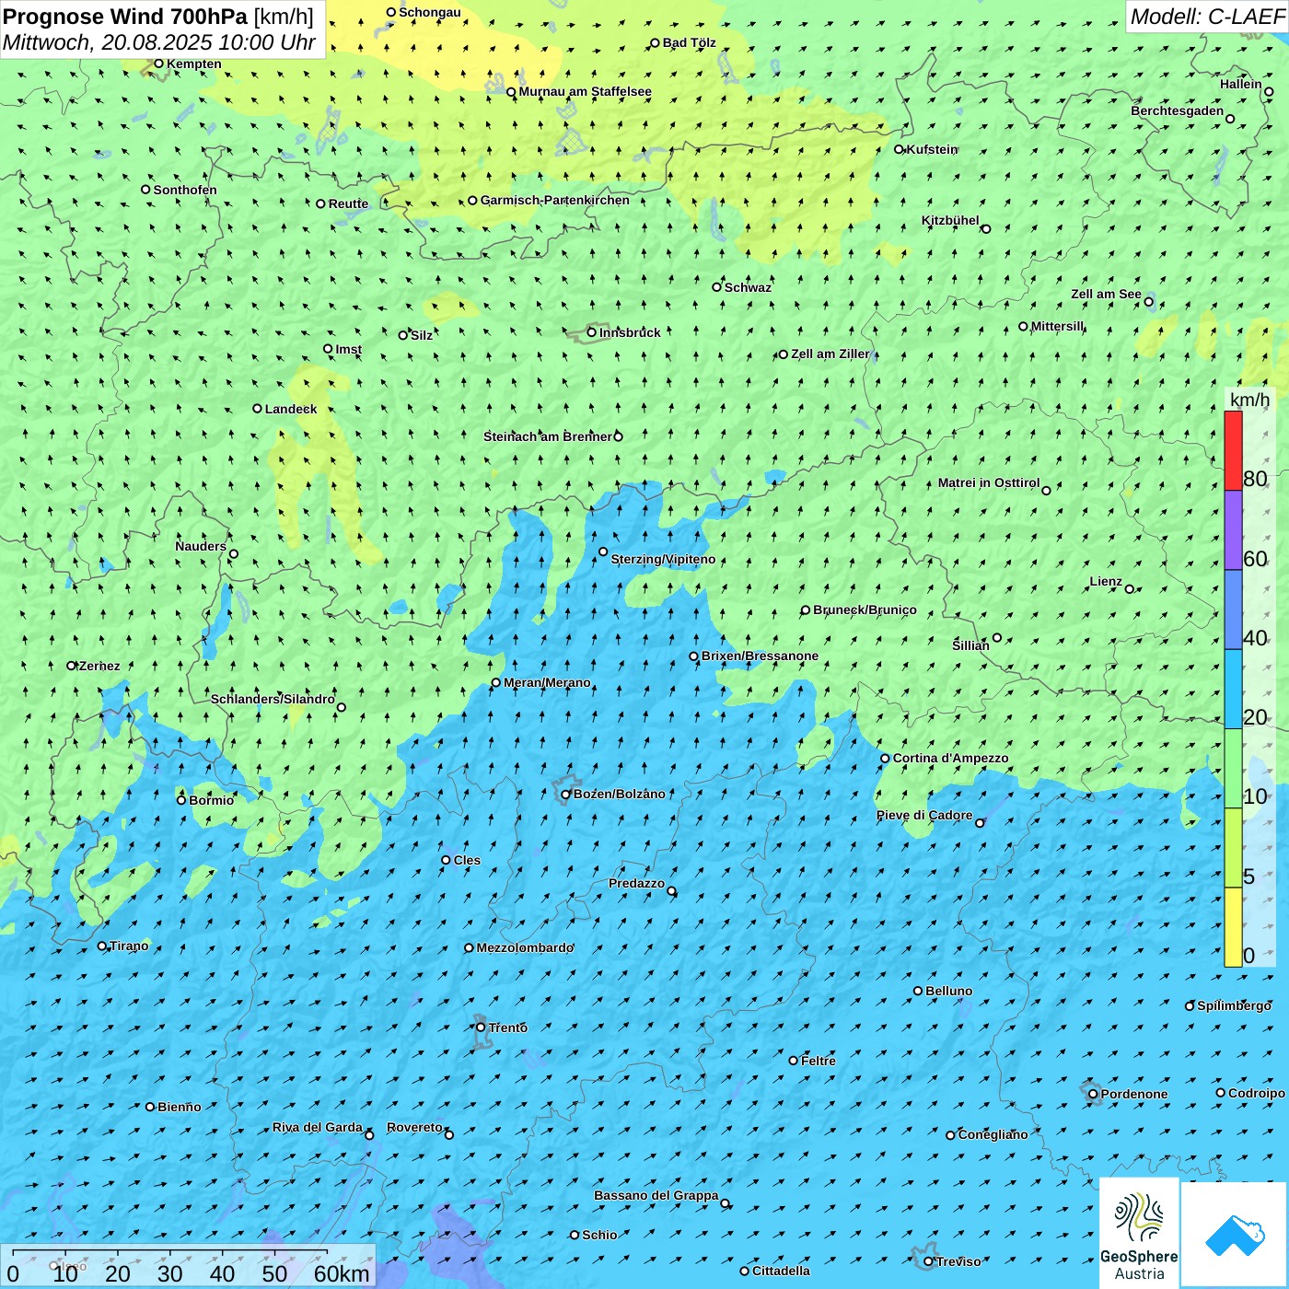The image size is (1289, 1289).
Task: Click the Innsbruck city marker circle
Action: click(x=592, y=332)
